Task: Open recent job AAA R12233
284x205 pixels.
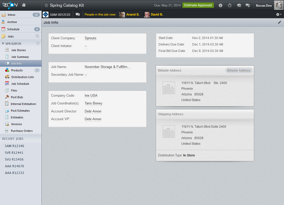Action: pyautogui.click(x=15, y=173)
